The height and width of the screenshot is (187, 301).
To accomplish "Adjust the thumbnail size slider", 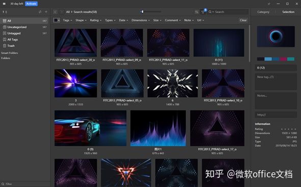I will [151, 12].
